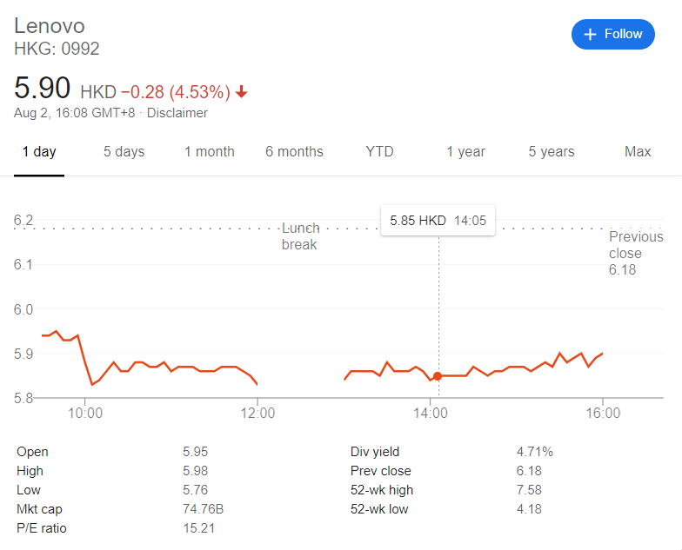Click the chart data point marker
Screen dimensions: 682x550
click(438, 376)
